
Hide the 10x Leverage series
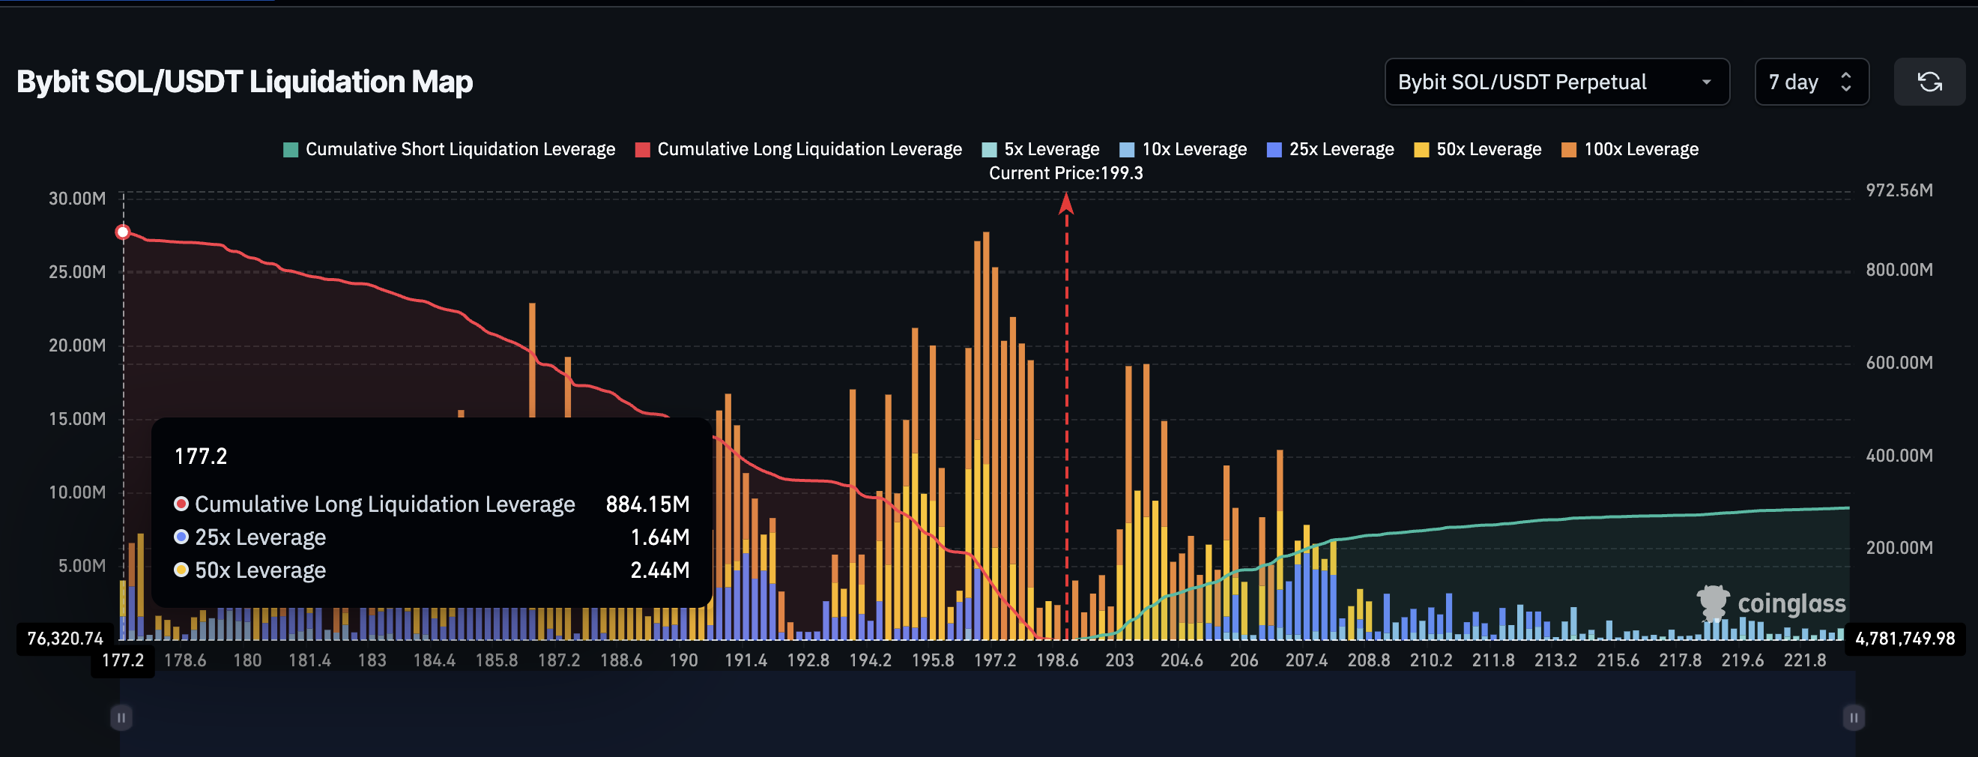[x=1183, y=149]
